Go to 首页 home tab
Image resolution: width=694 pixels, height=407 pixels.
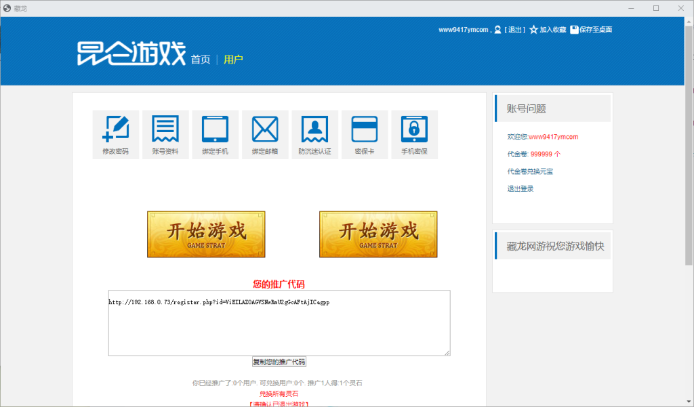coord(201,60)
